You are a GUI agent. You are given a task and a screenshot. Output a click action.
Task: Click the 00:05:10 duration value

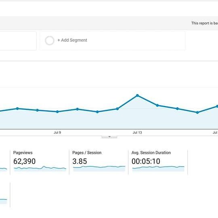146,161
